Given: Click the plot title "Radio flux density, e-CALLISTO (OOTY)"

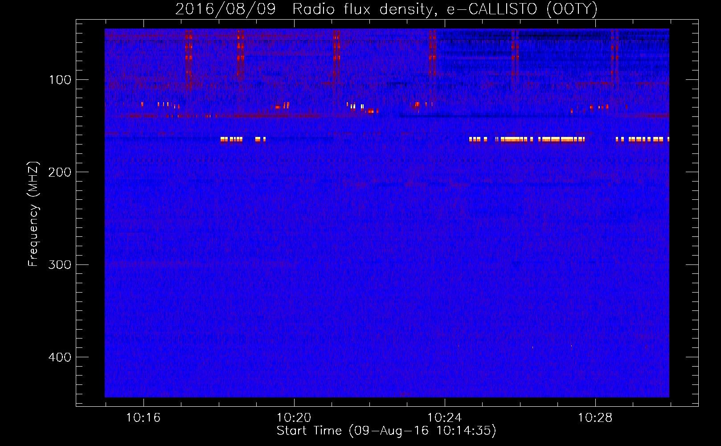Looking at the screenshot, I should pyautogui.click(x=445, y=9).
